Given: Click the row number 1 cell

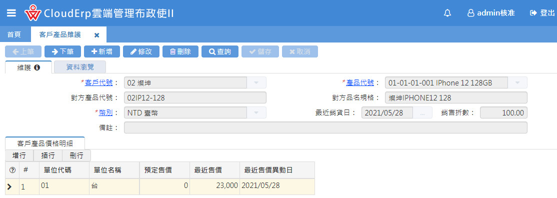Looking at the screenshot, I should click(x=29, y=186).
